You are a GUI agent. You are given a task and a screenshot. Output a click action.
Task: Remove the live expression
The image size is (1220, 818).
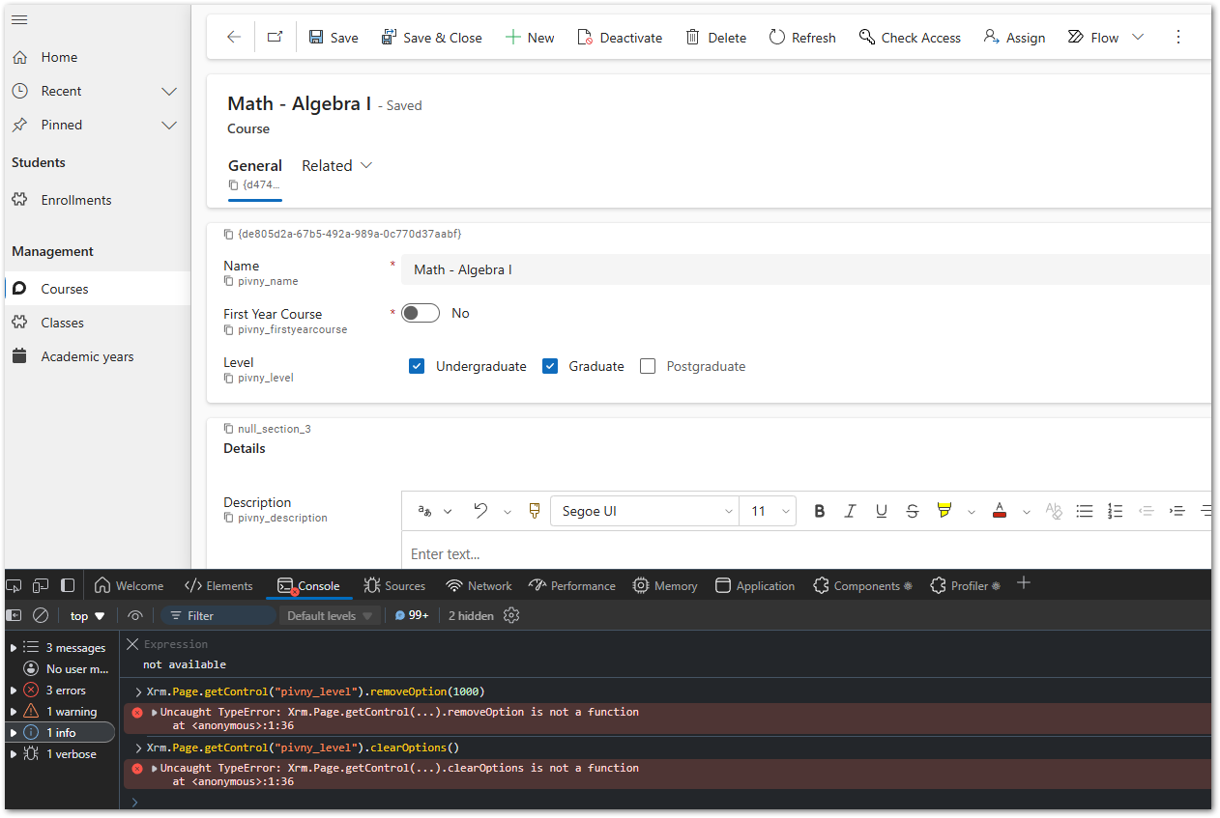click(132, 644)
